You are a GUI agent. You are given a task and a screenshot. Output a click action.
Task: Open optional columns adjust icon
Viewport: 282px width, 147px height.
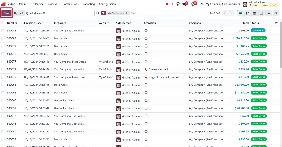pyautogui.click(x=276, y=23)
